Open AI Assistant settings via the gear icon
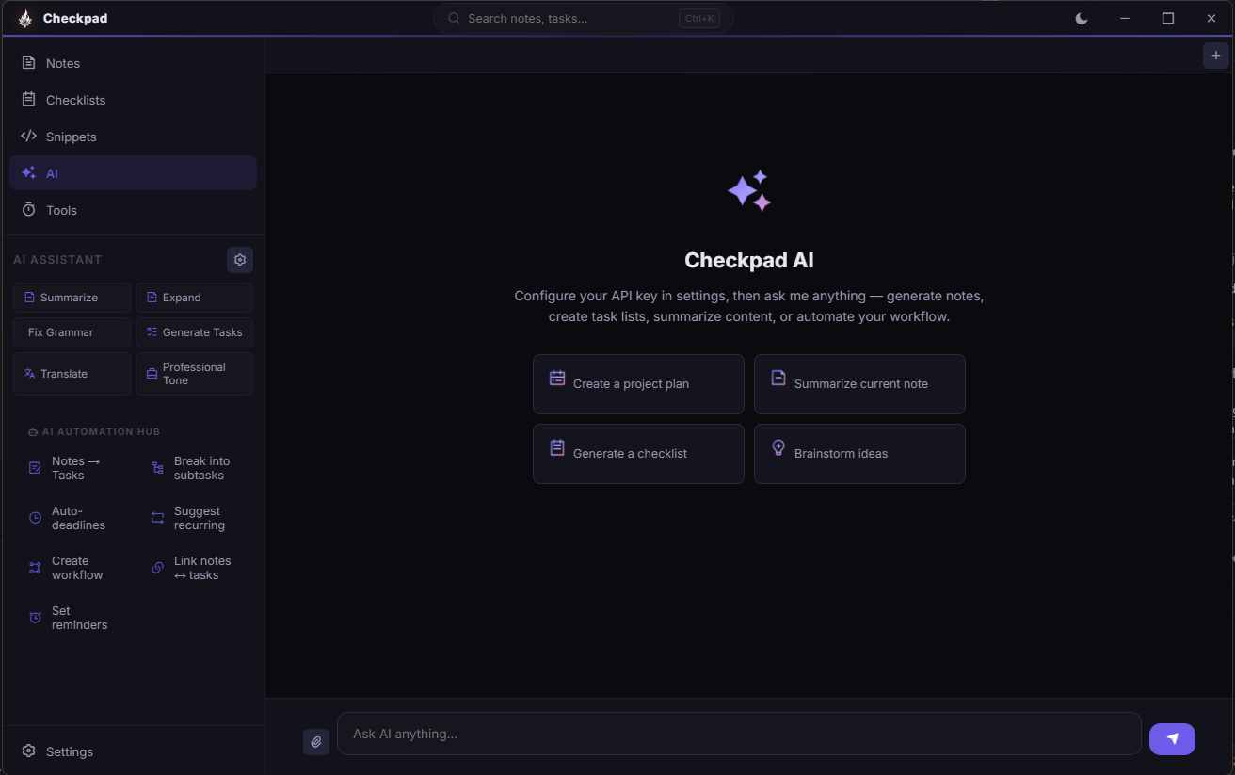 239,259
